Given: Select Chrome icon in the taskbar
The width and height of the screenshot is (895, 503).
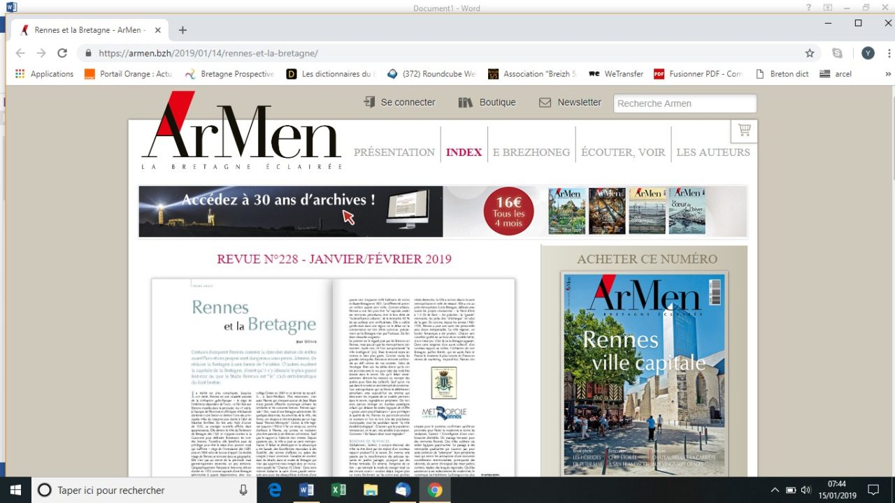Looking at the screenshot, I should point(435,490).
